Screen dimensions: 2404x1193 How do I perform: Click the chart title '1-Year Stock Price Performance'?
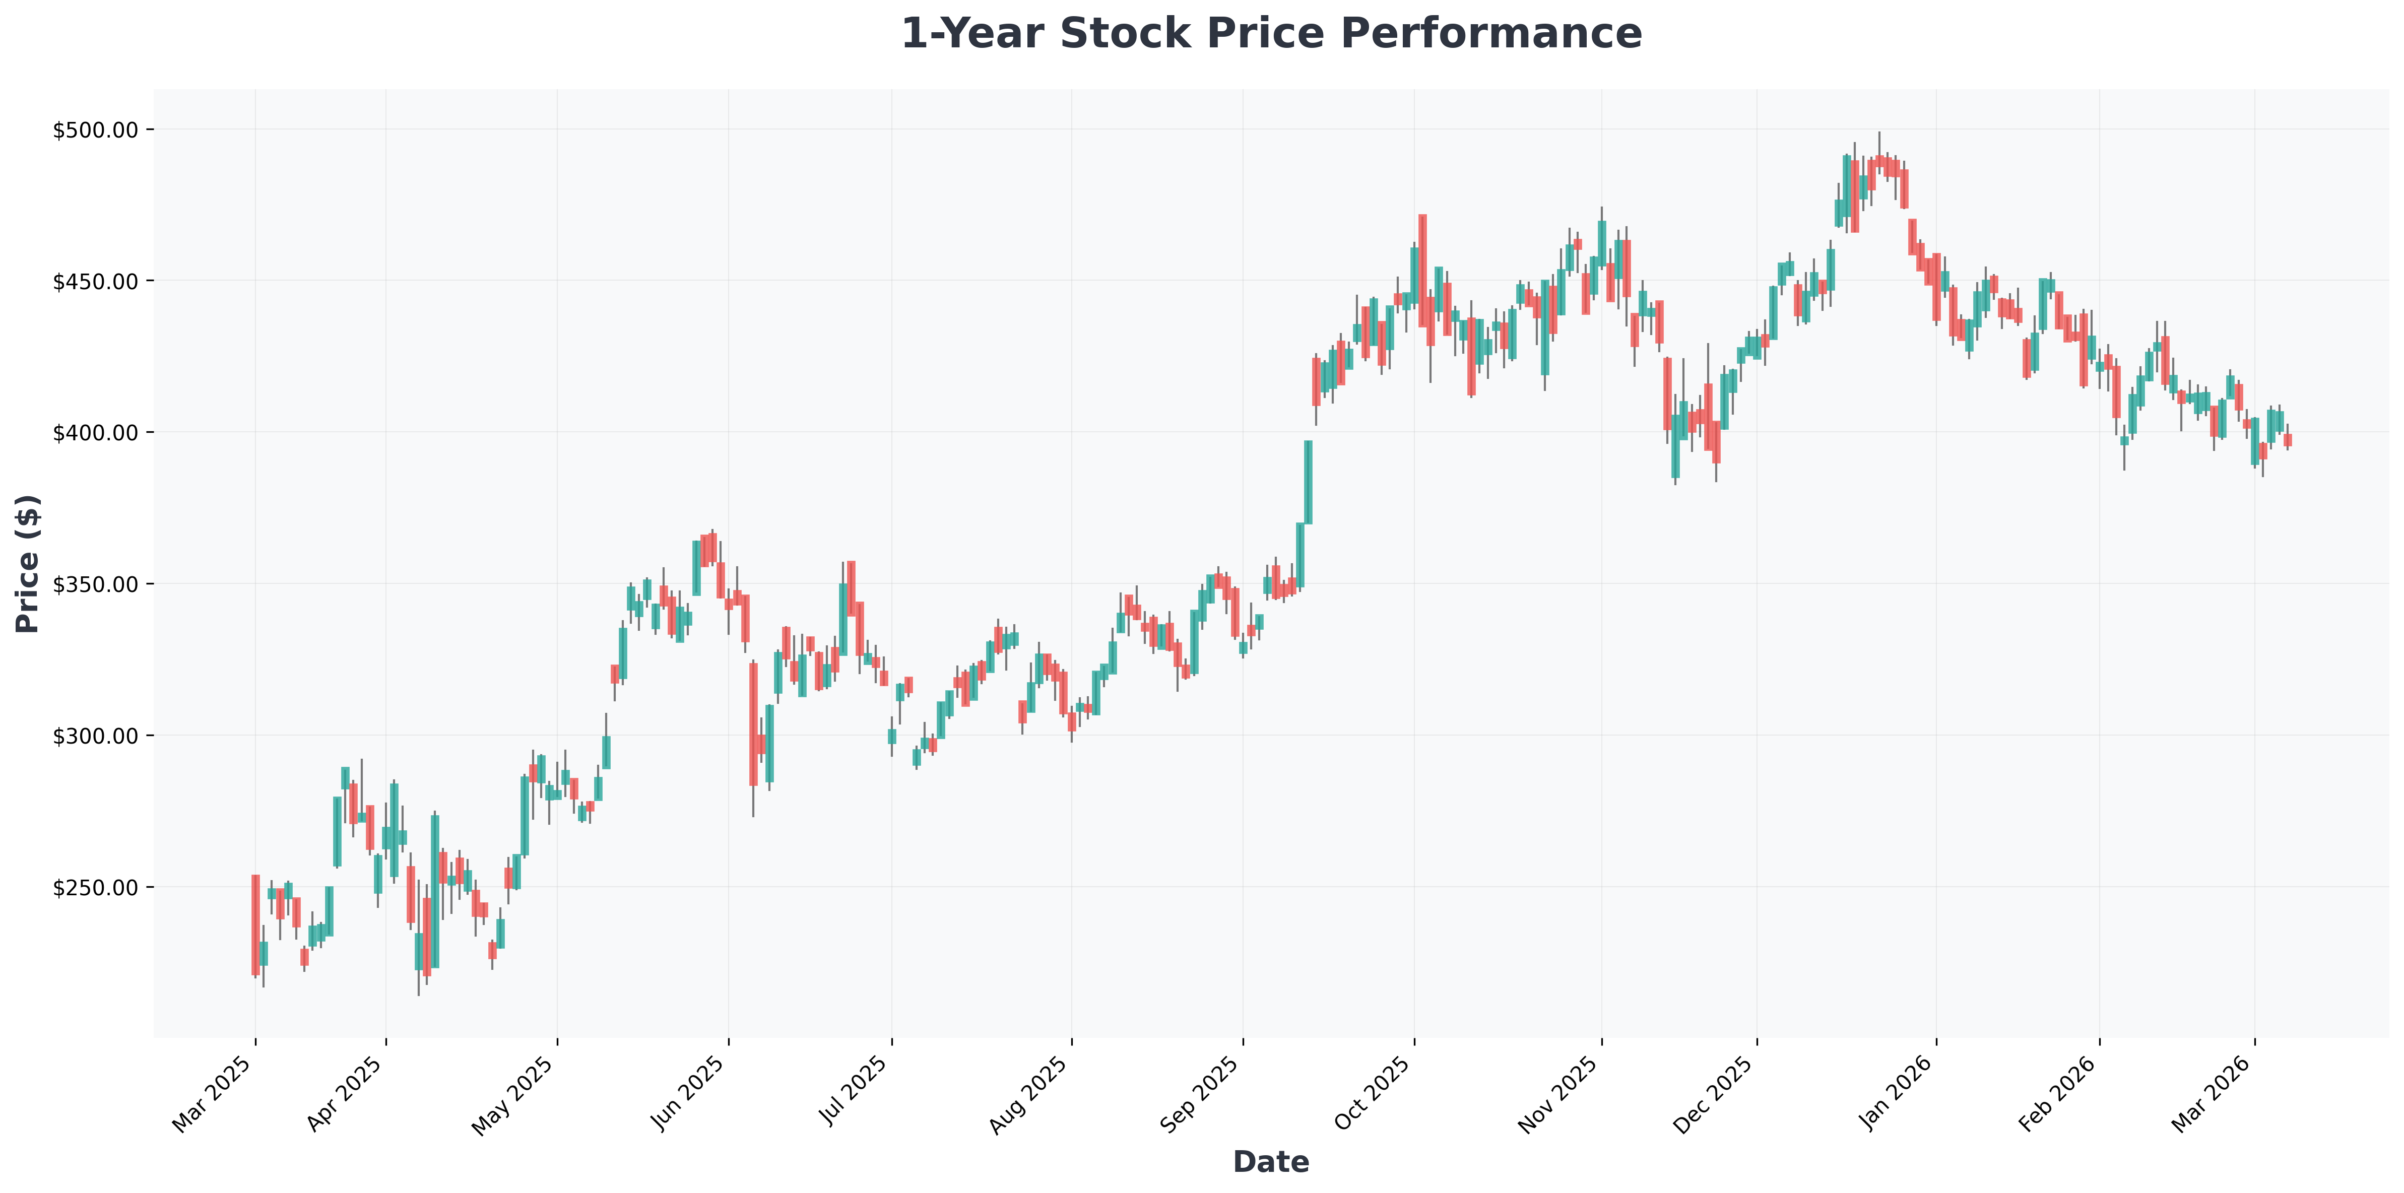coord(1270,35)
